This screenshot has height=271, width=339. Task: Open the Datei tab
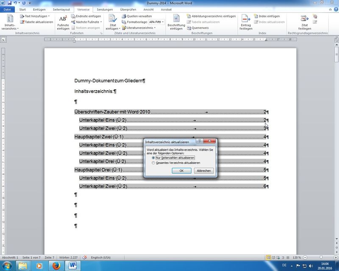pos(7,9)
